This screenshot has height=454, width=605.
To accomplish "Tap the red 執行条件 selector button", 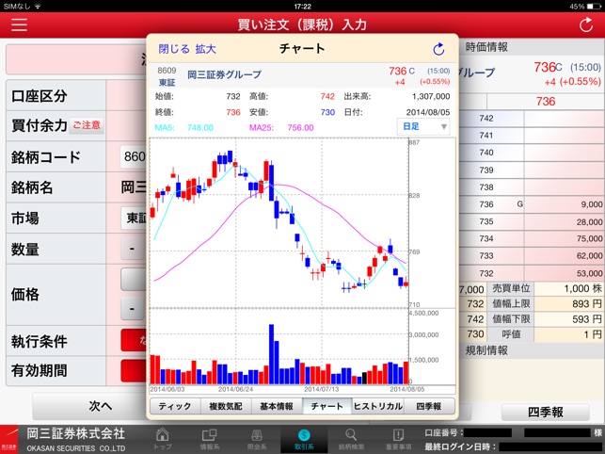I will 134,340.
